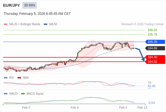166x112 pixels.
Task: Click the Feb 5 date axis label
Action: [x=123, y=108]
